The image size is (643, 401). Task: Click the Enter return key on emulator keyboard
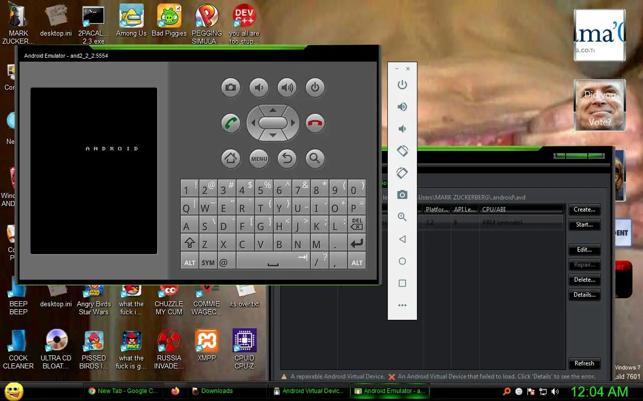tap(357, 243)
